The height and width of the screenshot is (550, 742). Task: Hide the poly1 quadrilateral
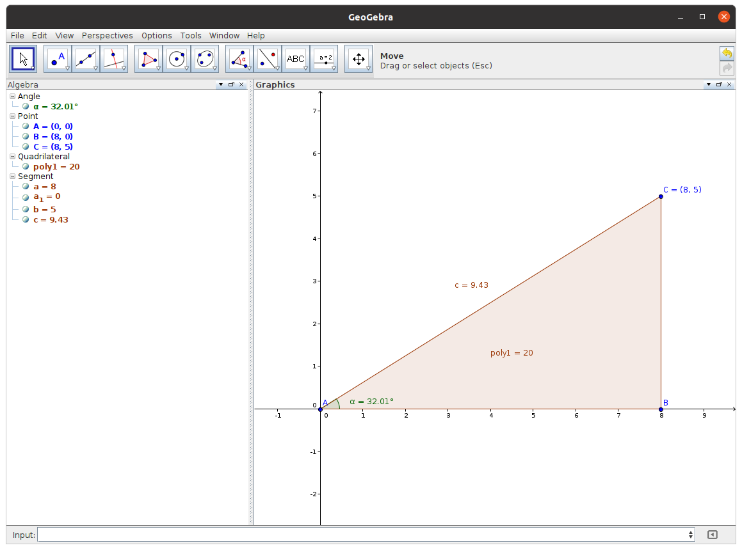(x=25, y=166)
